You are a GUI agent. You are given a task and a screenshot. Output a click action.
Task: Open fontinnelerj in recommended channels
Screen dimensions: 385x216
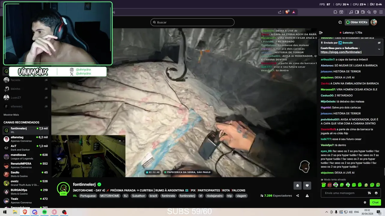pyautogui.click(x=26, y=130)
